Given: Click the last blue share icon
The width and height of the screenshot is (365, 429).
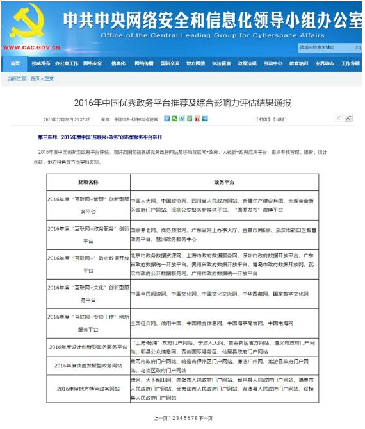Looking at the screenshot, I should 205,119.
